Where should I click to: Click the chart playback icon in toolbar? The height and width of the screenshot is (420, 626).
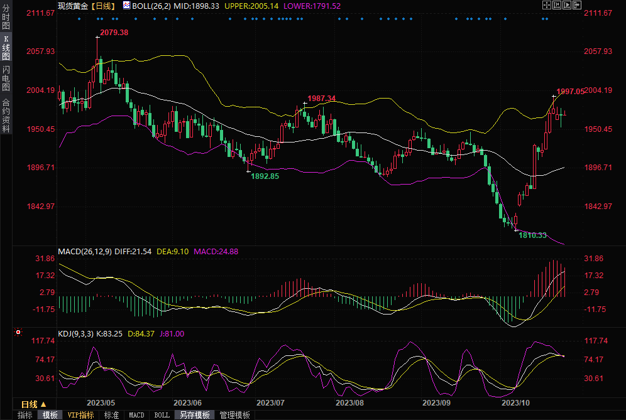[x=568, y=5]
